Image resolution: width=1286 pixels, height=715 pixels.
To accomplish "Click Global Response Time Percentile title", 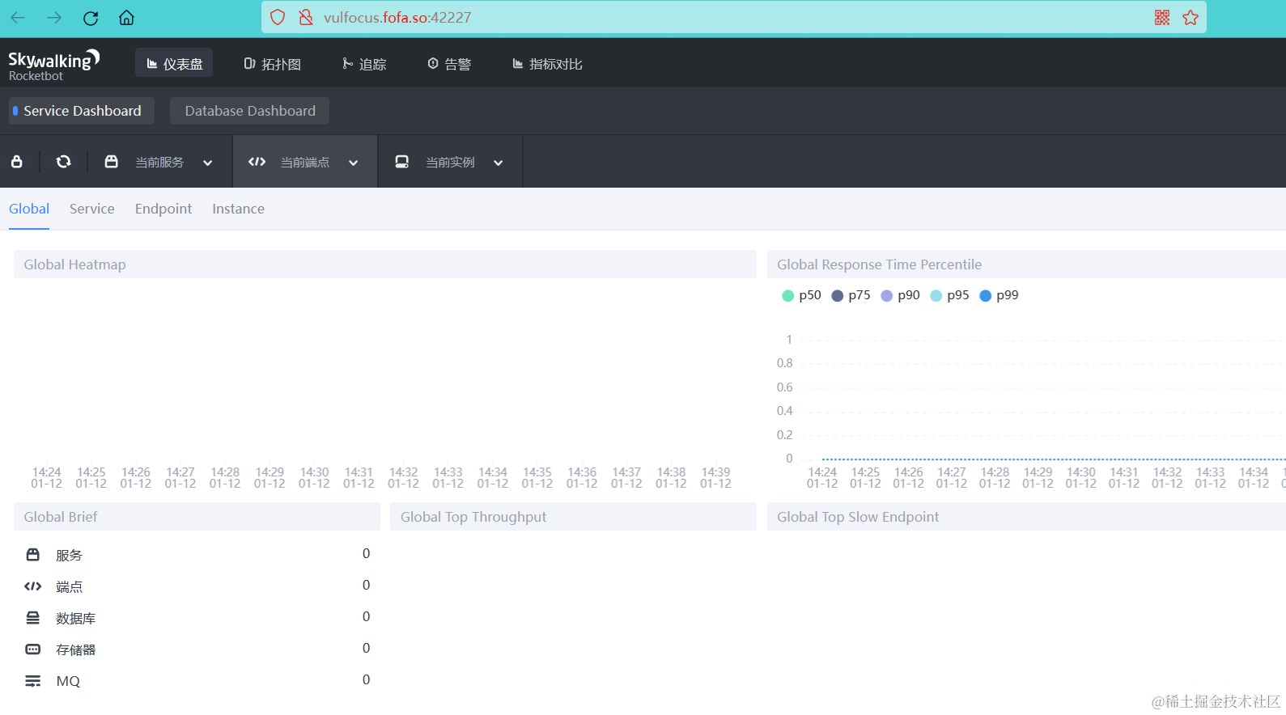I will click(x=879, y=264).
